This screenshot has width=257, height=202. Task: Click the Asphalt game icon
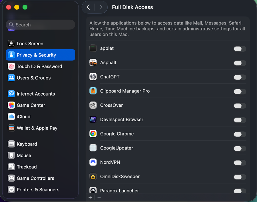click(93, 62)
